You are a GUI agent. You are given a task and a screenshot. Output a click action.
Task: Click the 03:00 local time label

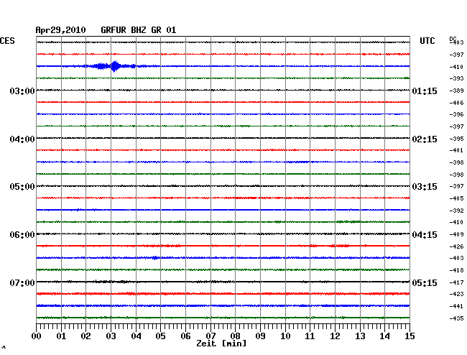click(x=22, y=91)
